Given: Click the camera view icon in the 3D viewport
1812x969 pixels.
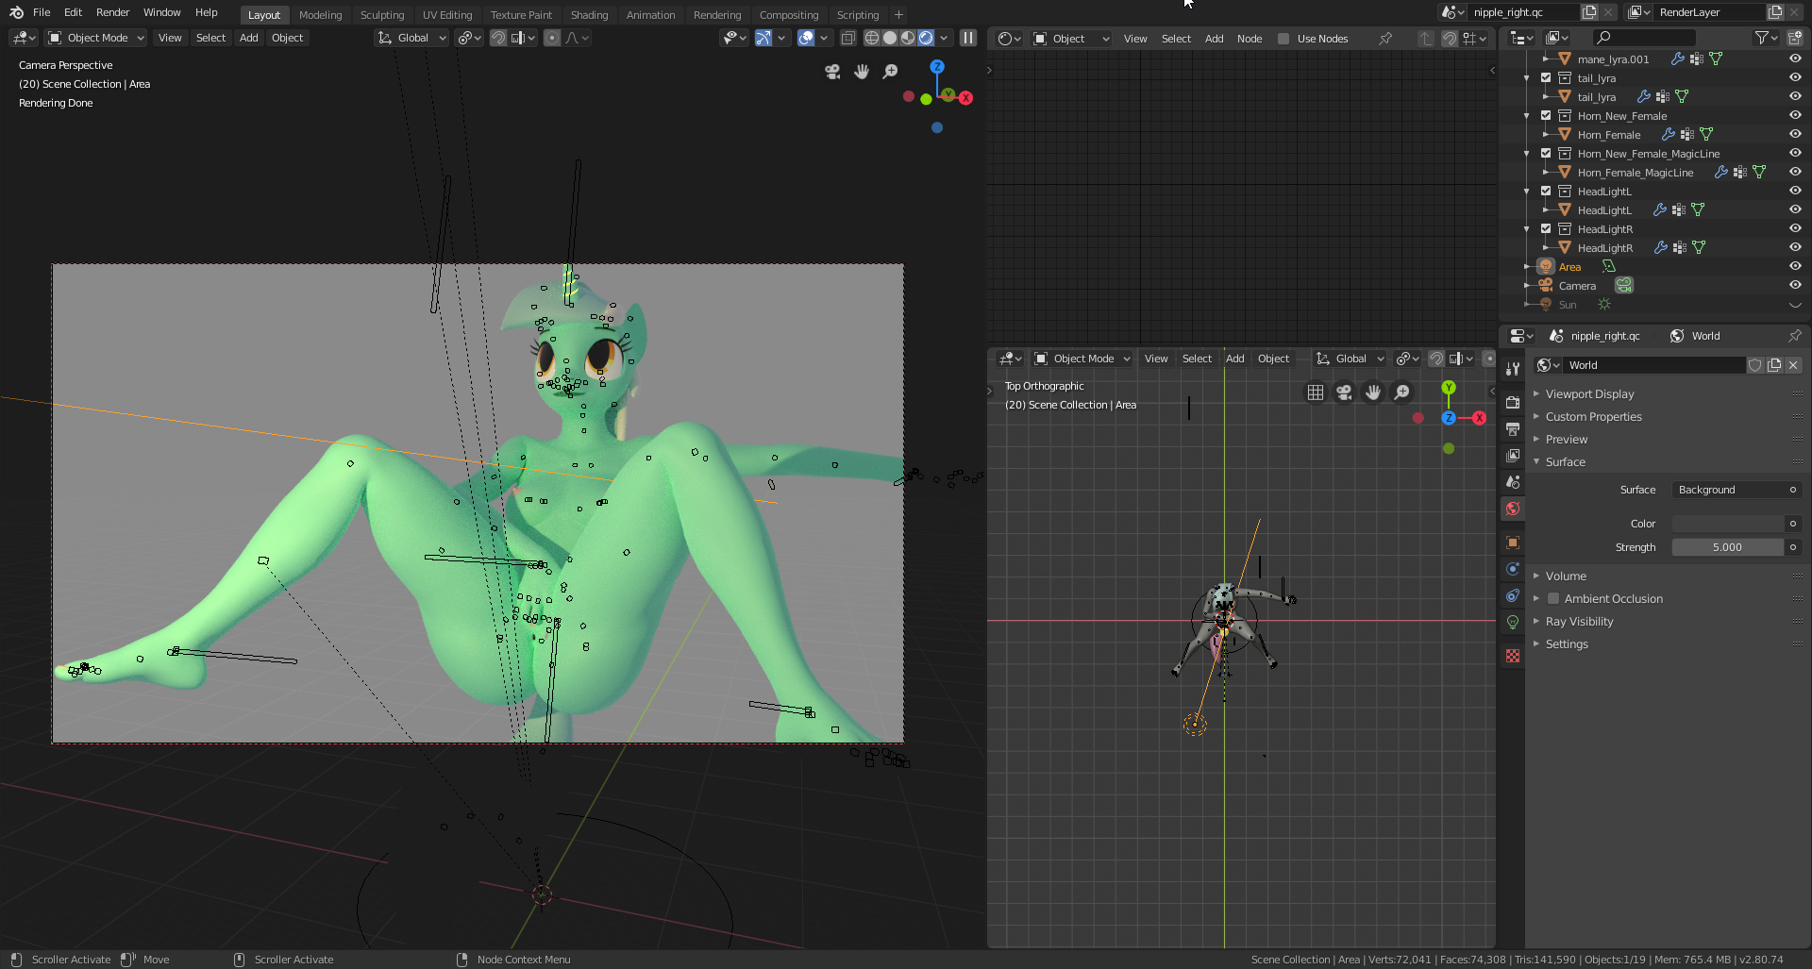Looking at the screenshot, I should tap(832, 72).
